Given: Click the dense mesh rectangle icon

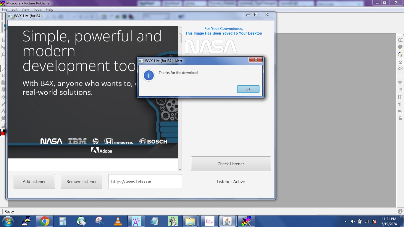Looking at the screenshot, I should [x=400, y=83].
